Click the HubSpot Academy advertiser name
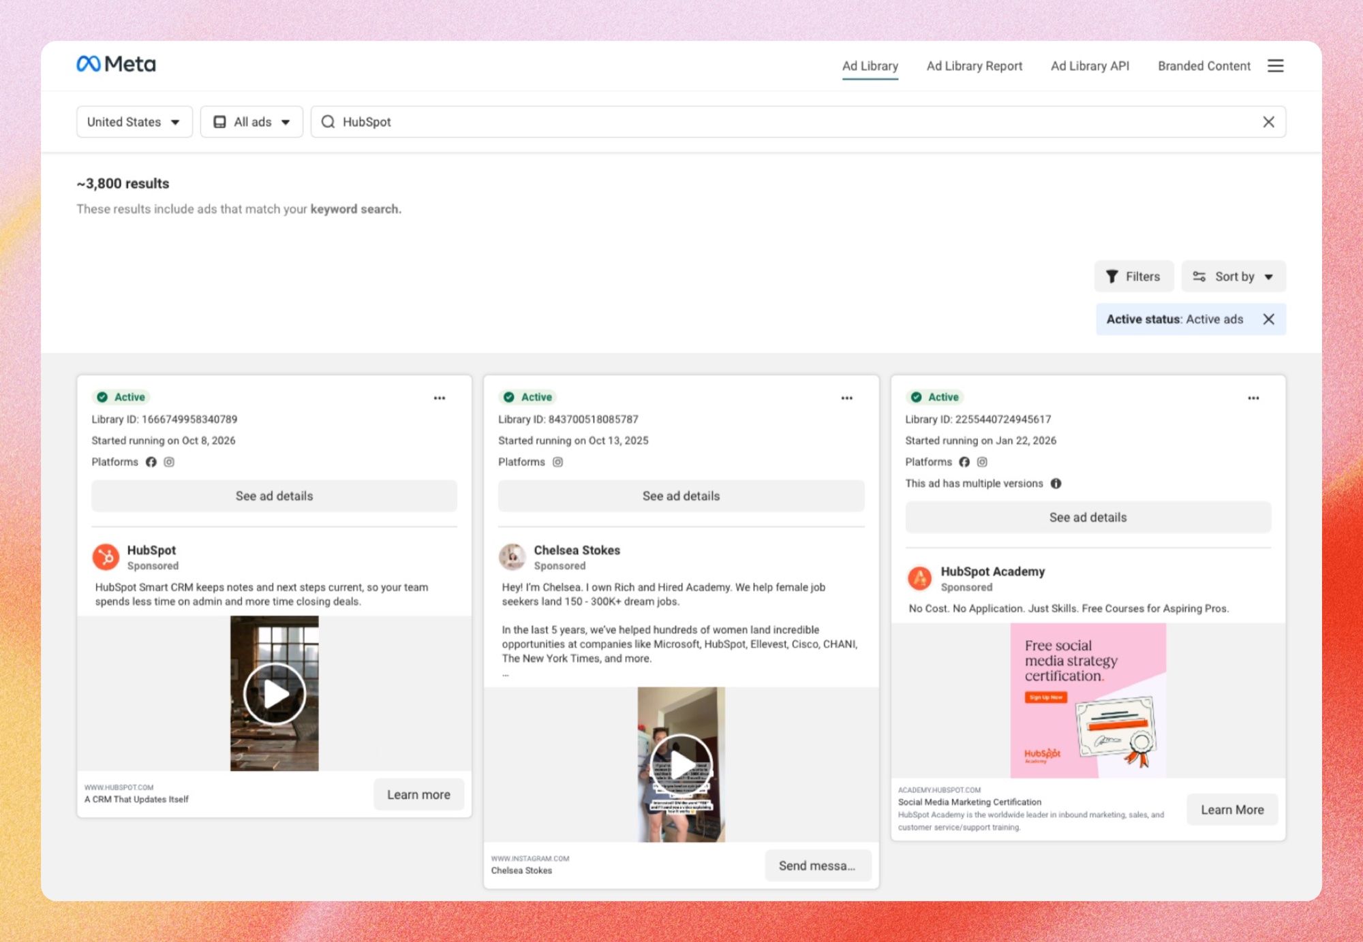Screen dimensions: 1363x942 point(992,571)
